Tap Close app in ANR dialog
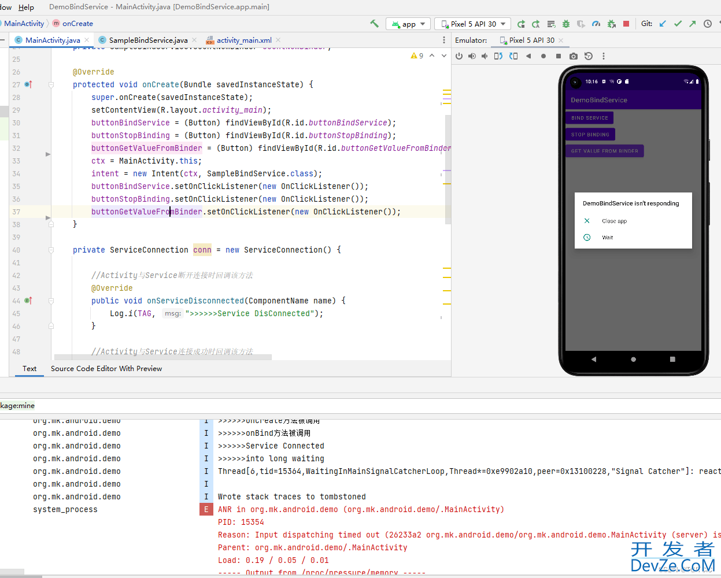Image resolution: width=721 pixels, height=578 pixels. click(x=614, y=221)
